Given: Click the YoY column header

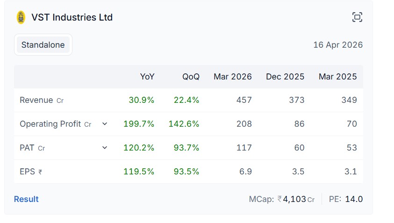Looking at the screenshot, I should (147, 76).
